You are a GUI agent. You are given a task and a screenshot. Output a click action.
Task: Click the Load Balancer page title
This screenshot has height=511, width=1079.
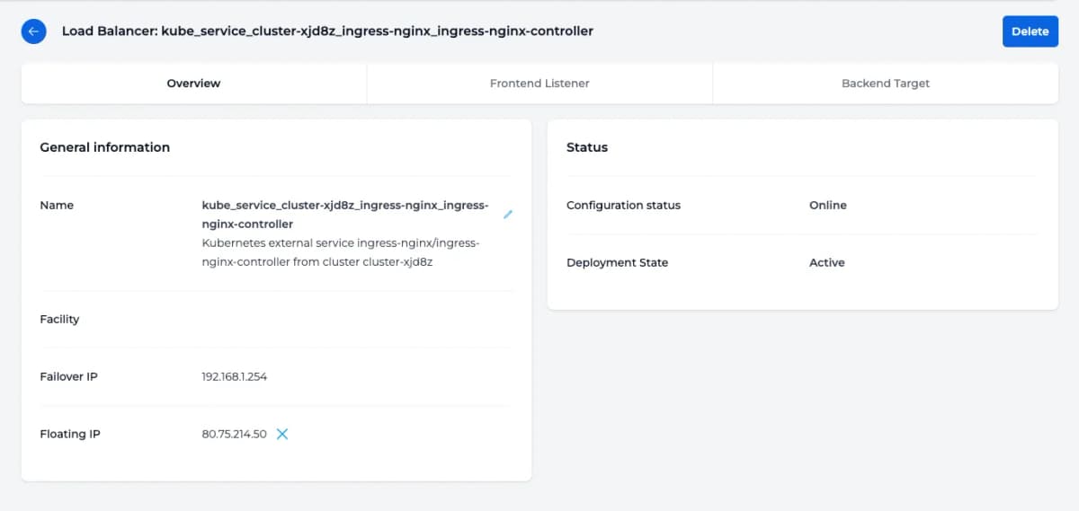tap(327, 31)
